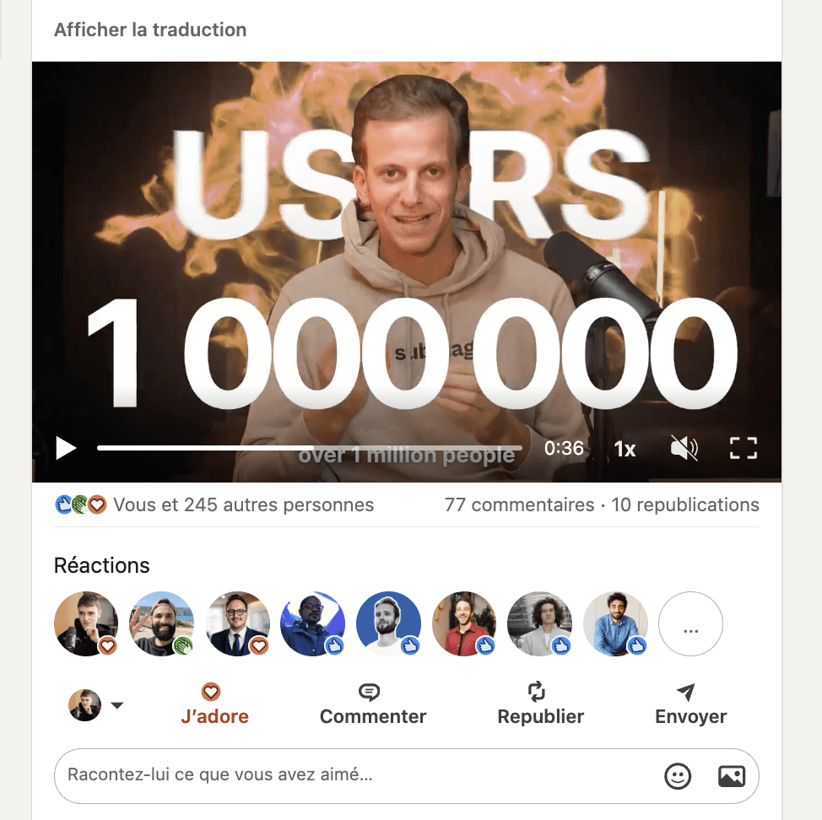
Task: Open first reactor's profile picture
Action: (86, 623)
